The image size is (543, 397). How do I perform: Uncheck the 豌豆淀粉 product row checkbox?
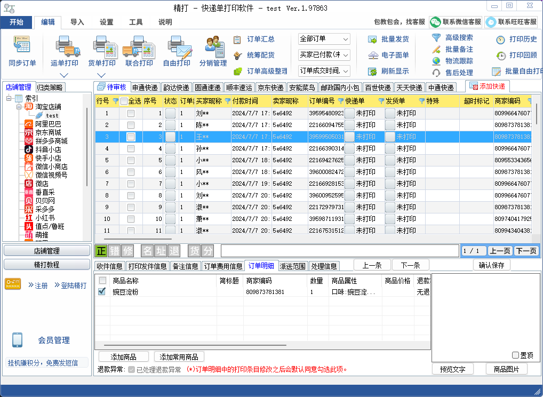point(102,292)
